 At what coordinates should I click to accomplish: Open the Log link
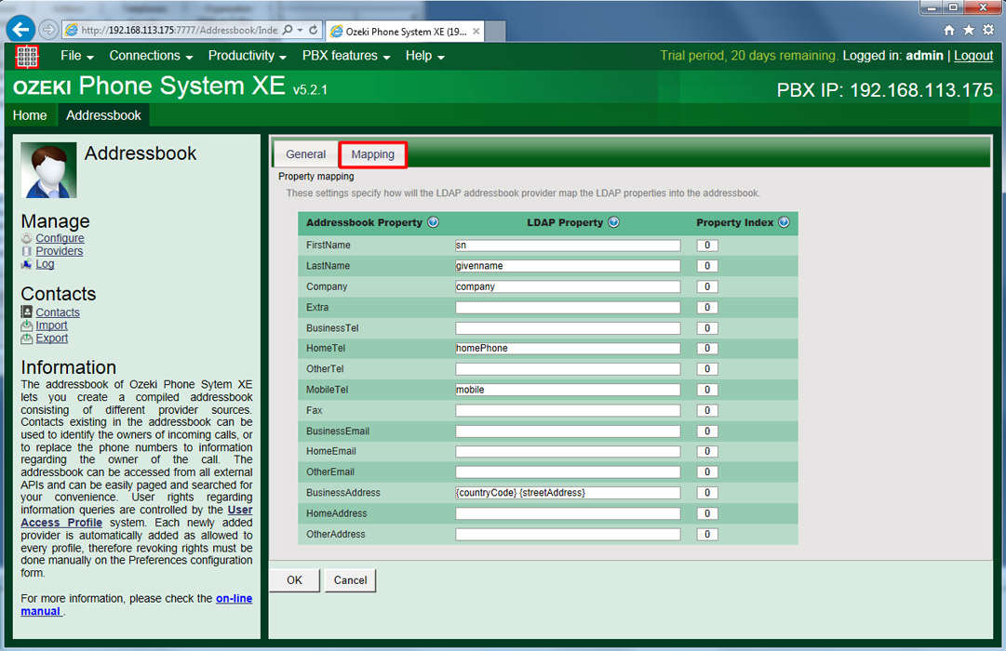click(x=45, y=263)
